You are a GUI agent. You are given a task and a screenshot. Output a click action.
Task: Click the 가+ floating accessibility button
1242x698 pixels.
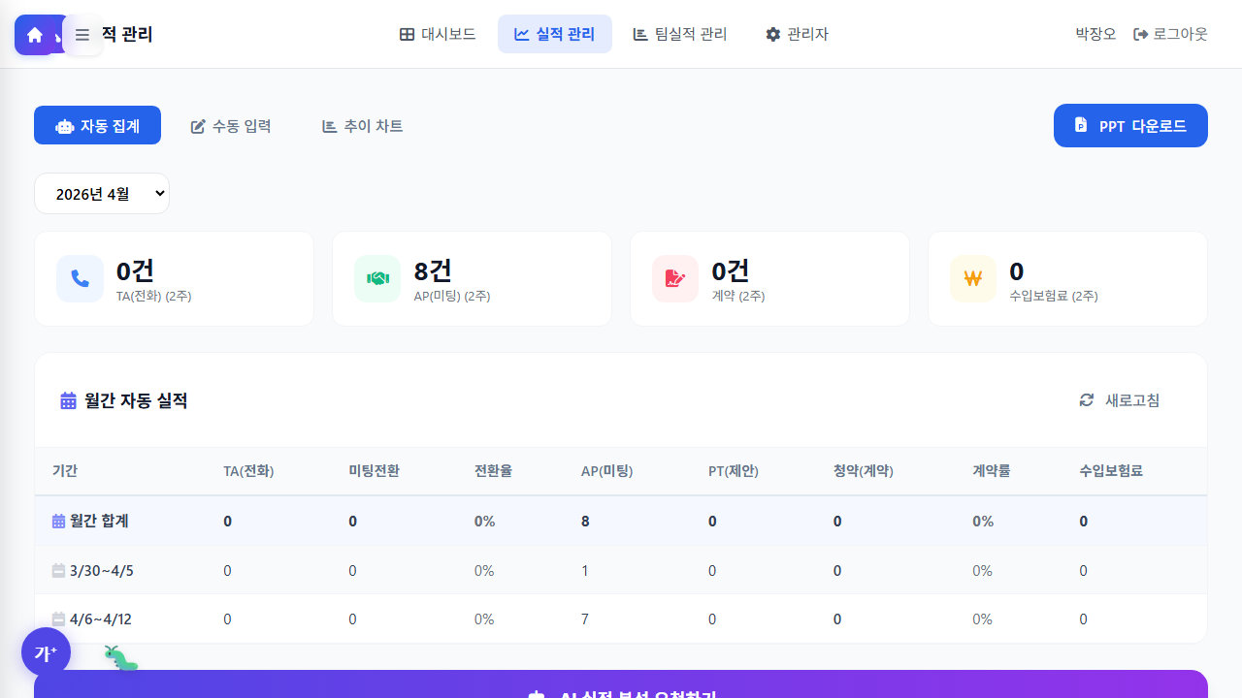[46, 652]
